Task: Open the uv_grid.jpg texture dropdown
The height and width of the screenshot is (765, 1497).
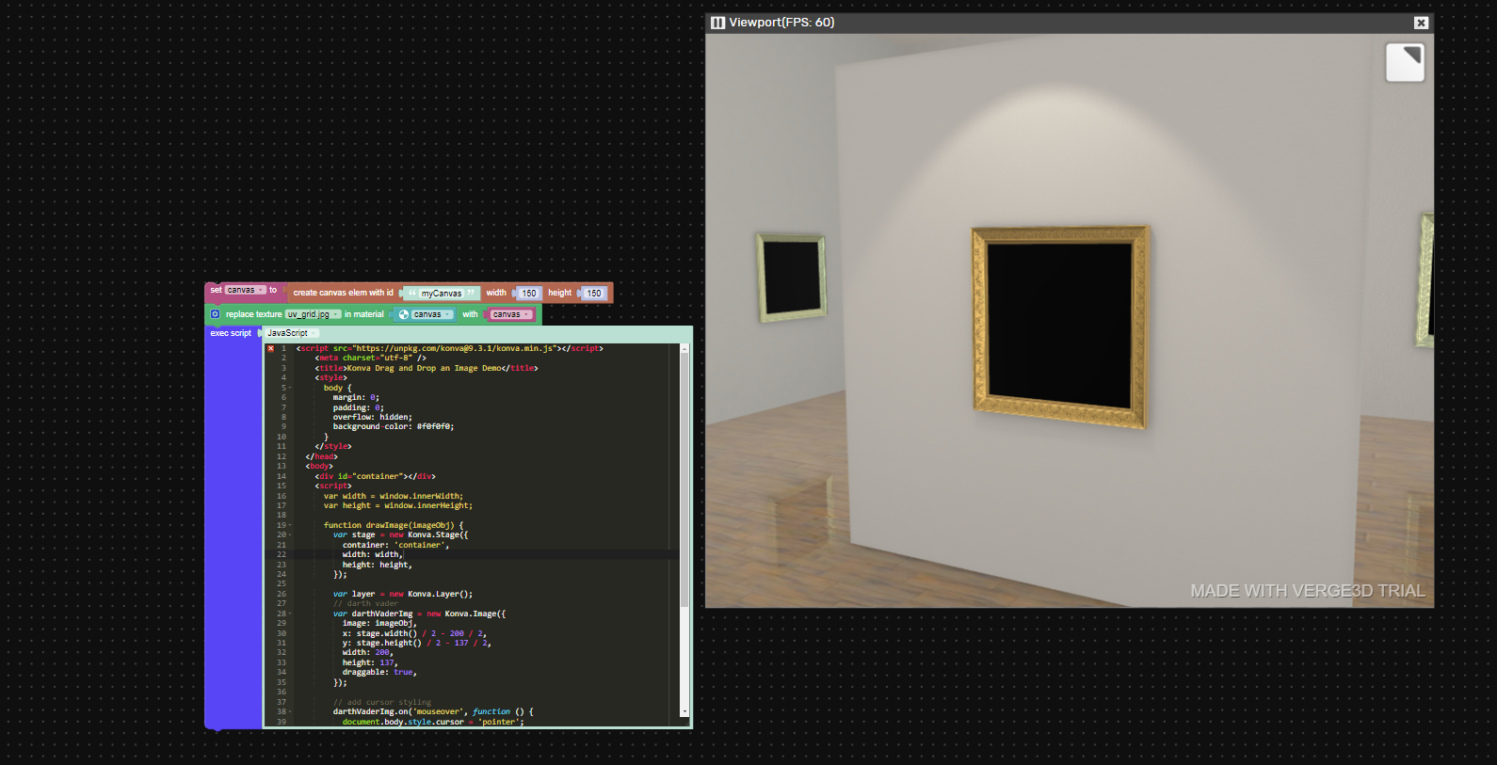Action: 314,314
